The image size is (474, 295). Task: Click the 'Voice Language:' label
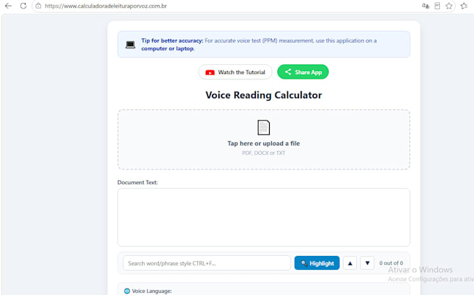[x=152, y=291]
